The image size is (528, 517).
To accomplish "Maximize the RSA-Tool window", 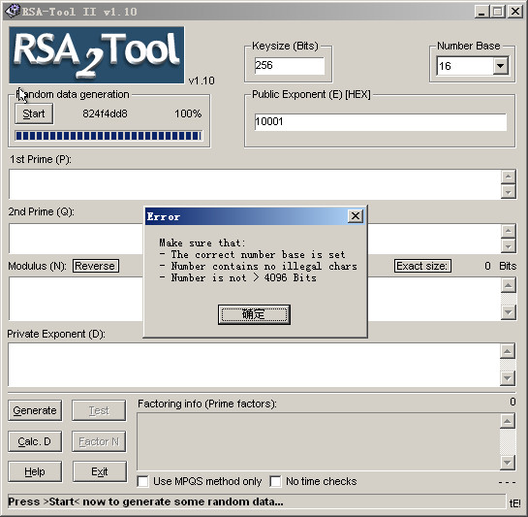I will 497,12.
